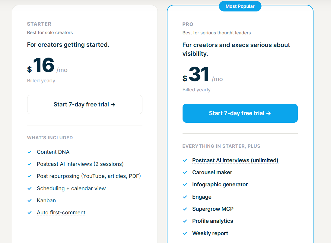Click the checkmark beside Weekly report

pos(185,234)
